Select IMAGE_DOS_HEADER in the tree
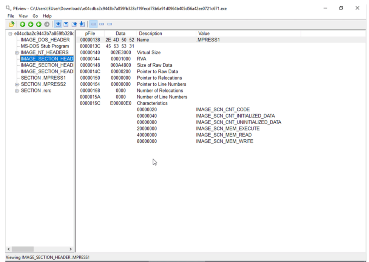 pyautogui.click(x=45, y=40)
